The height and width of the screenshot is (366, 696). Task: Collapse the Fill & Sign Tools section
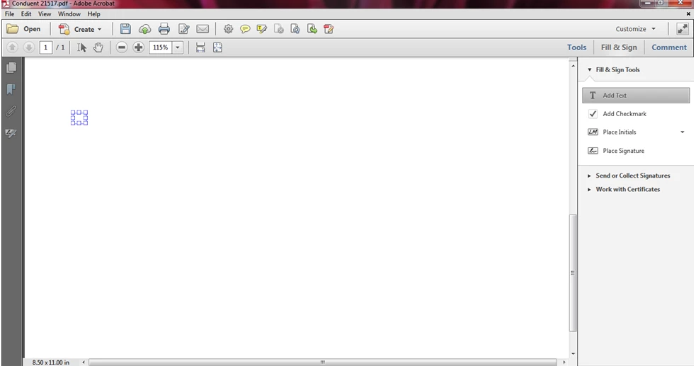pyautogui.click(x=590, y=69)
